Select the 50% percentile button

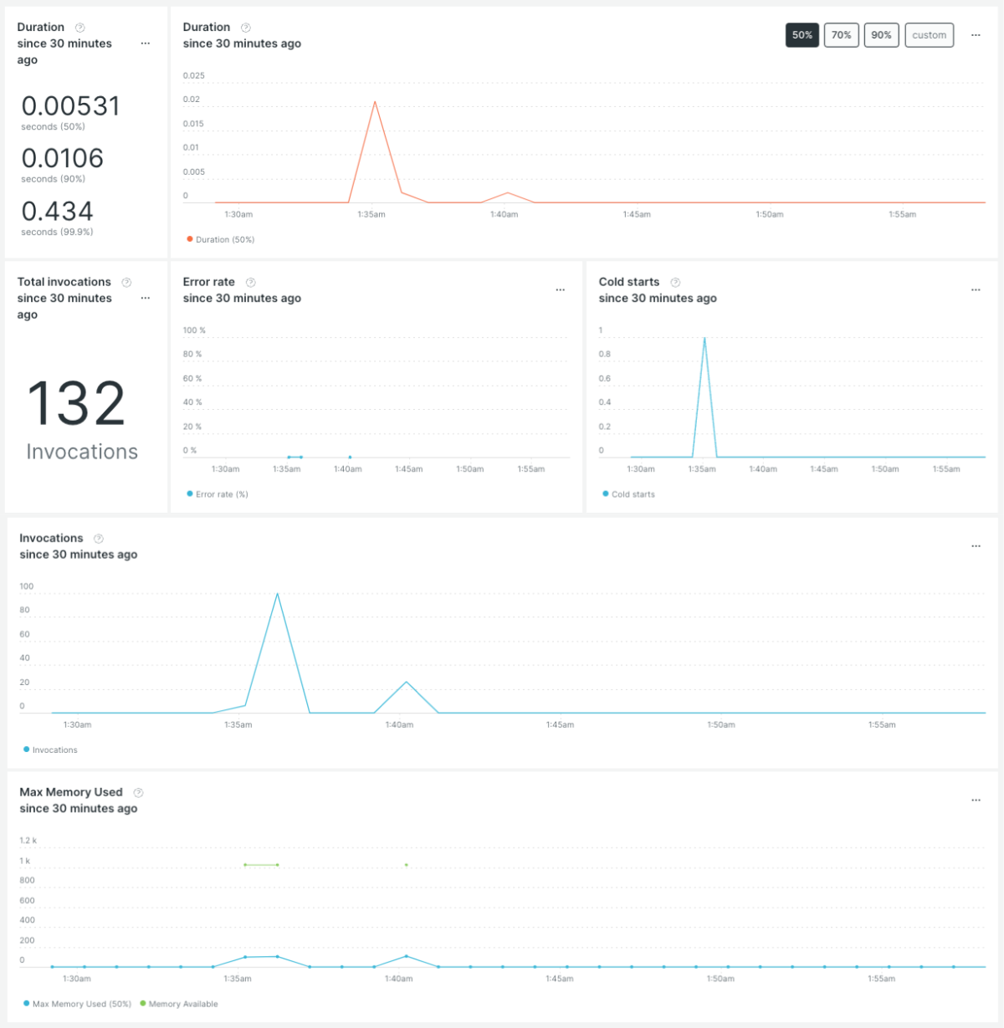(x=802, y=35)
